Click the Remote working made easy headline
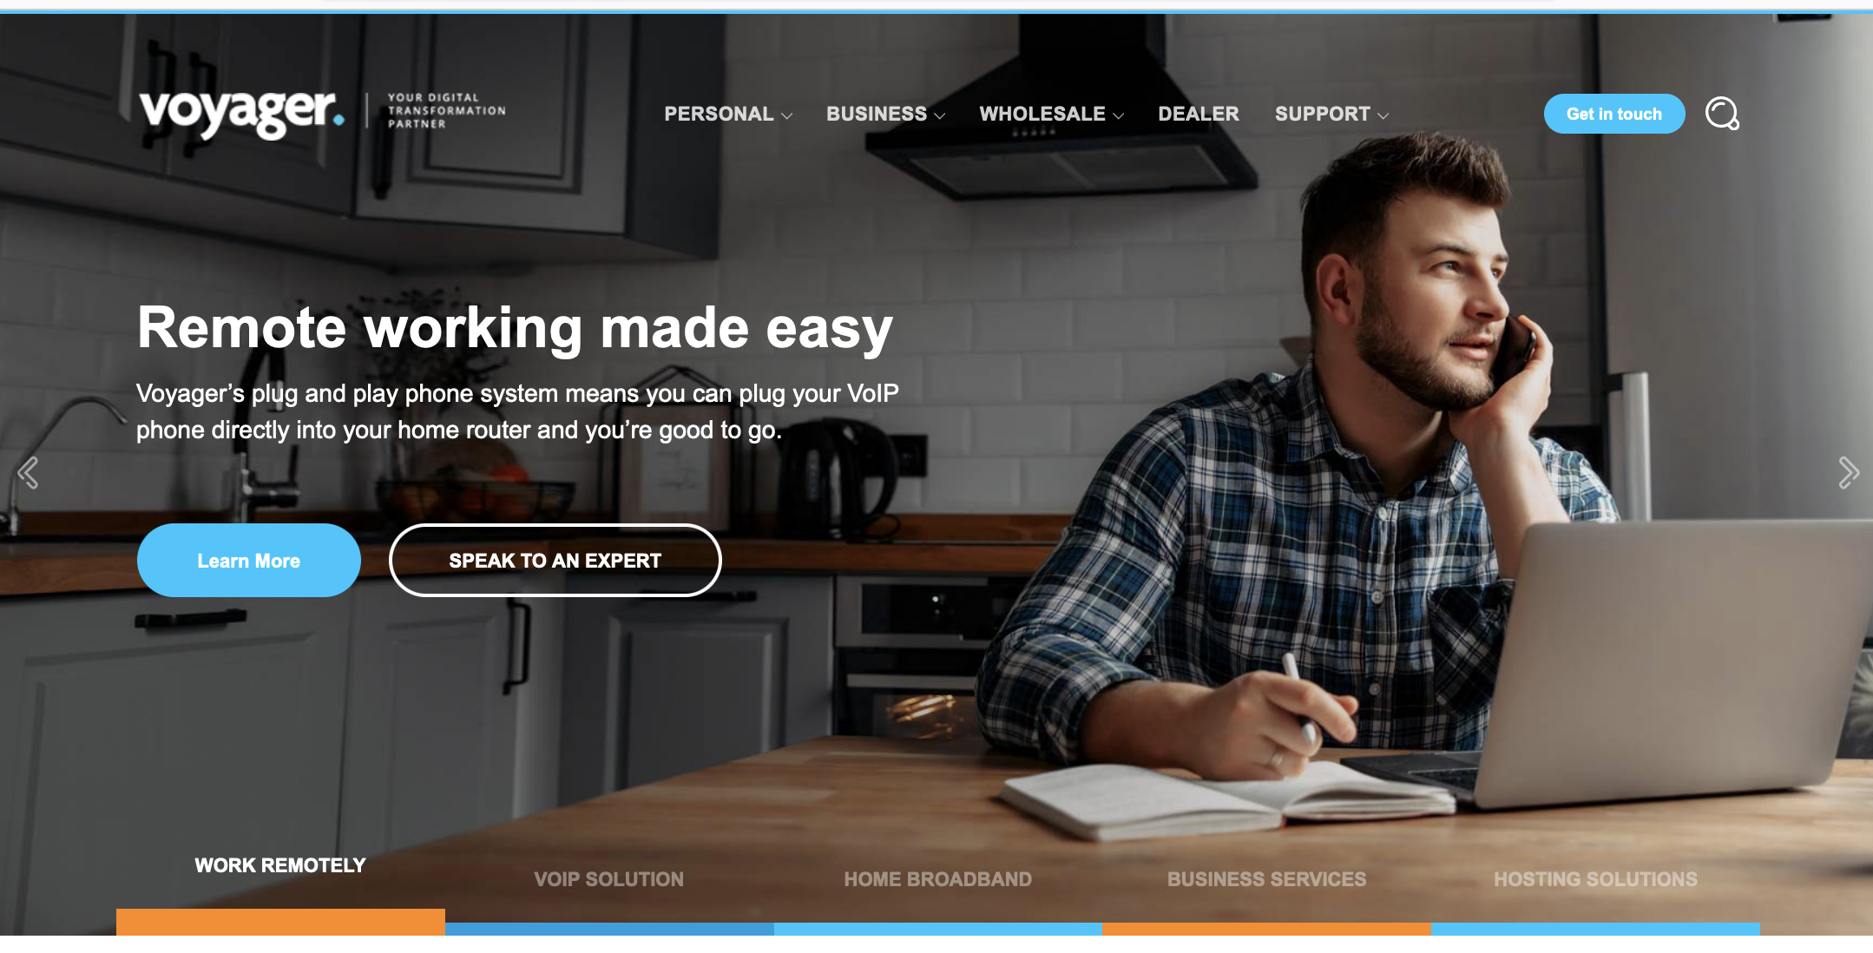 [x=515, y=328]
